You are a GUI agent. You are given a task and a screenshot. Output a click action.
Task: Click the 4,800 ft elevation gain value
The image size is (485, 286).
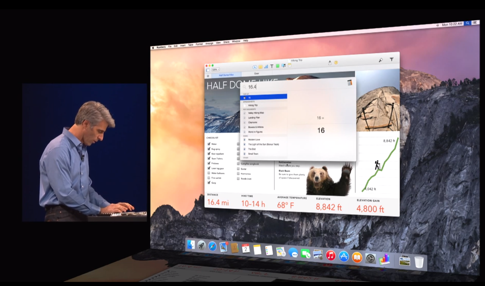coord(370,209)
